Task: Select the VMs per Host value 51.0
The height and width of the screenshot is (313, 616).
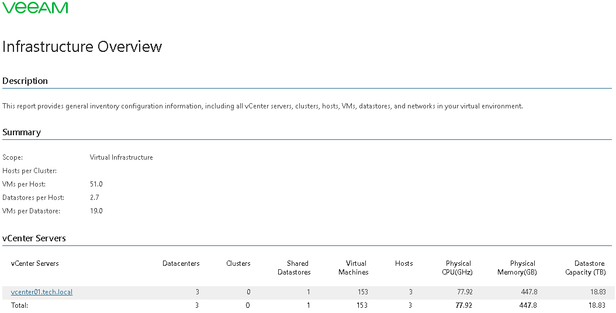Action: [x=96, y=184]
